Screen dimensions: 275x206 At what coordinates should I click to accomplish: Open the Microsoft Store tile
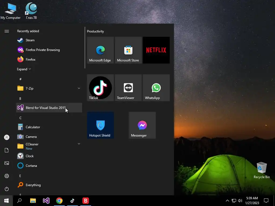(x=128, y=50)
